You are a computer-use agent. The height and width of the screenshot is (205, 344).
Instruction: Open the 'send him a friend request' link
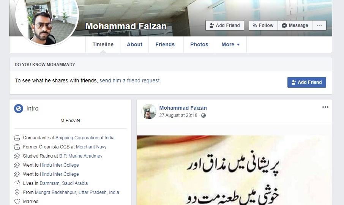[x=130, y=81]
